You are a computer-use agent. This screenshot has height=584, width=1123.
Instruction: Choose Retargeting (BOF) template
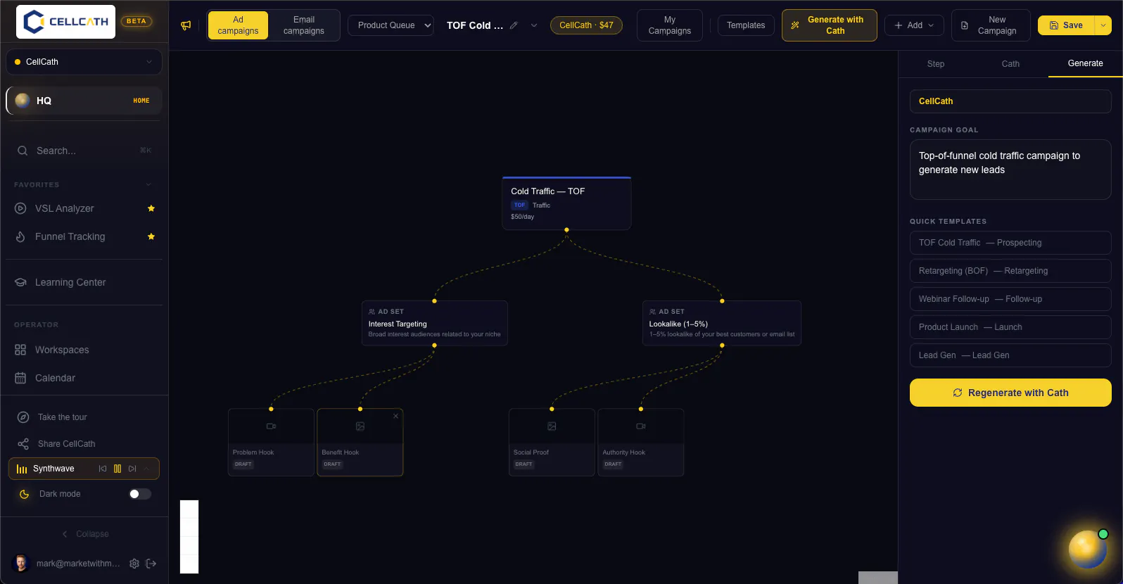point(1010,271)
